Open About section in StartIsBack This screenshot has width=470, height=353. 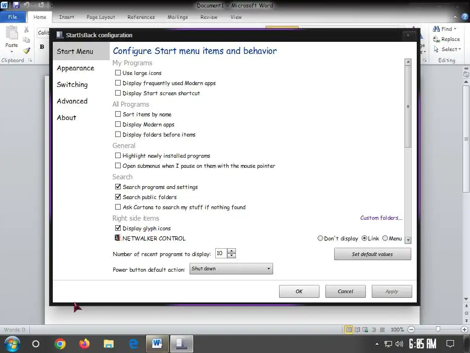click(67, 118)
